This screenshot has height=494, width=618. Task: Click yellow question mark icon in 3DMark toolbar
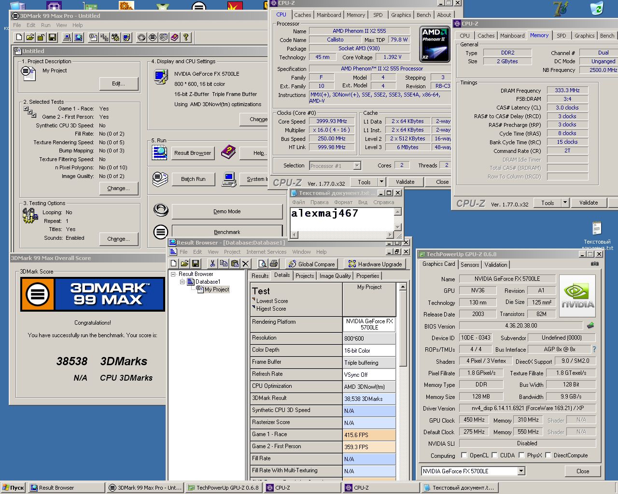click(186, 37)
